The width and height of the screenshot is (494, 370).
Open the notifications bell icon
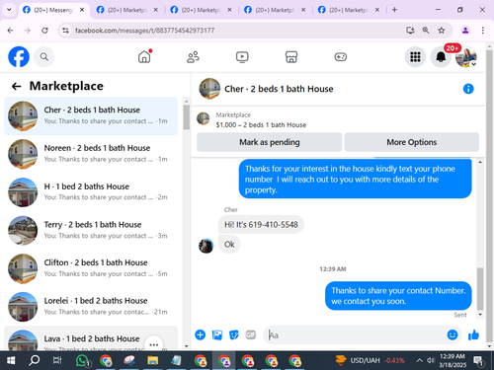pos(441,57)
